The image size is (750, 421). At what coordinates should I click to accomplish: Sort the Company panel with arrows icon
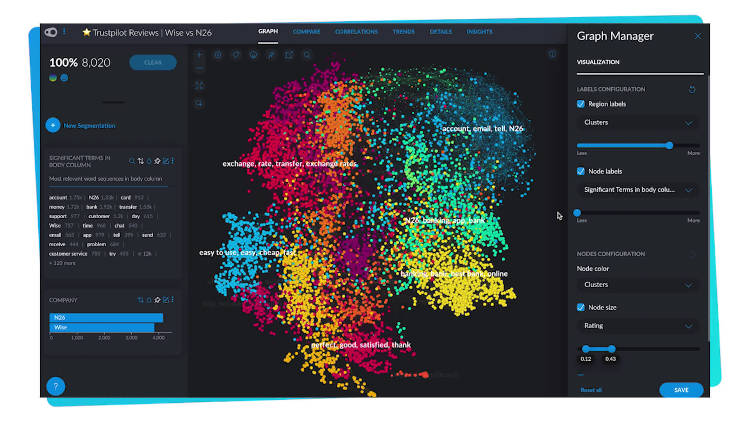[x=141, y=300]
